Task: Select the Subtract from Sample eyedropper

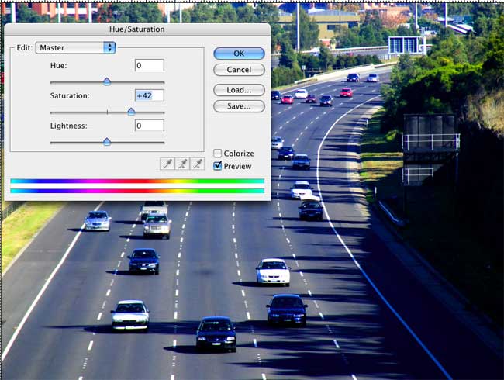Action: tap(198, 164)
